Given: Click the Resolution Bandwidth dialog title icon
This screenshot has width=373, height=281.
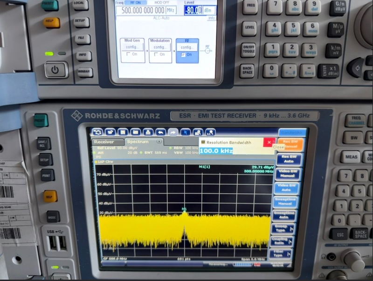Looking at the screenshot, I should point(203,142).
